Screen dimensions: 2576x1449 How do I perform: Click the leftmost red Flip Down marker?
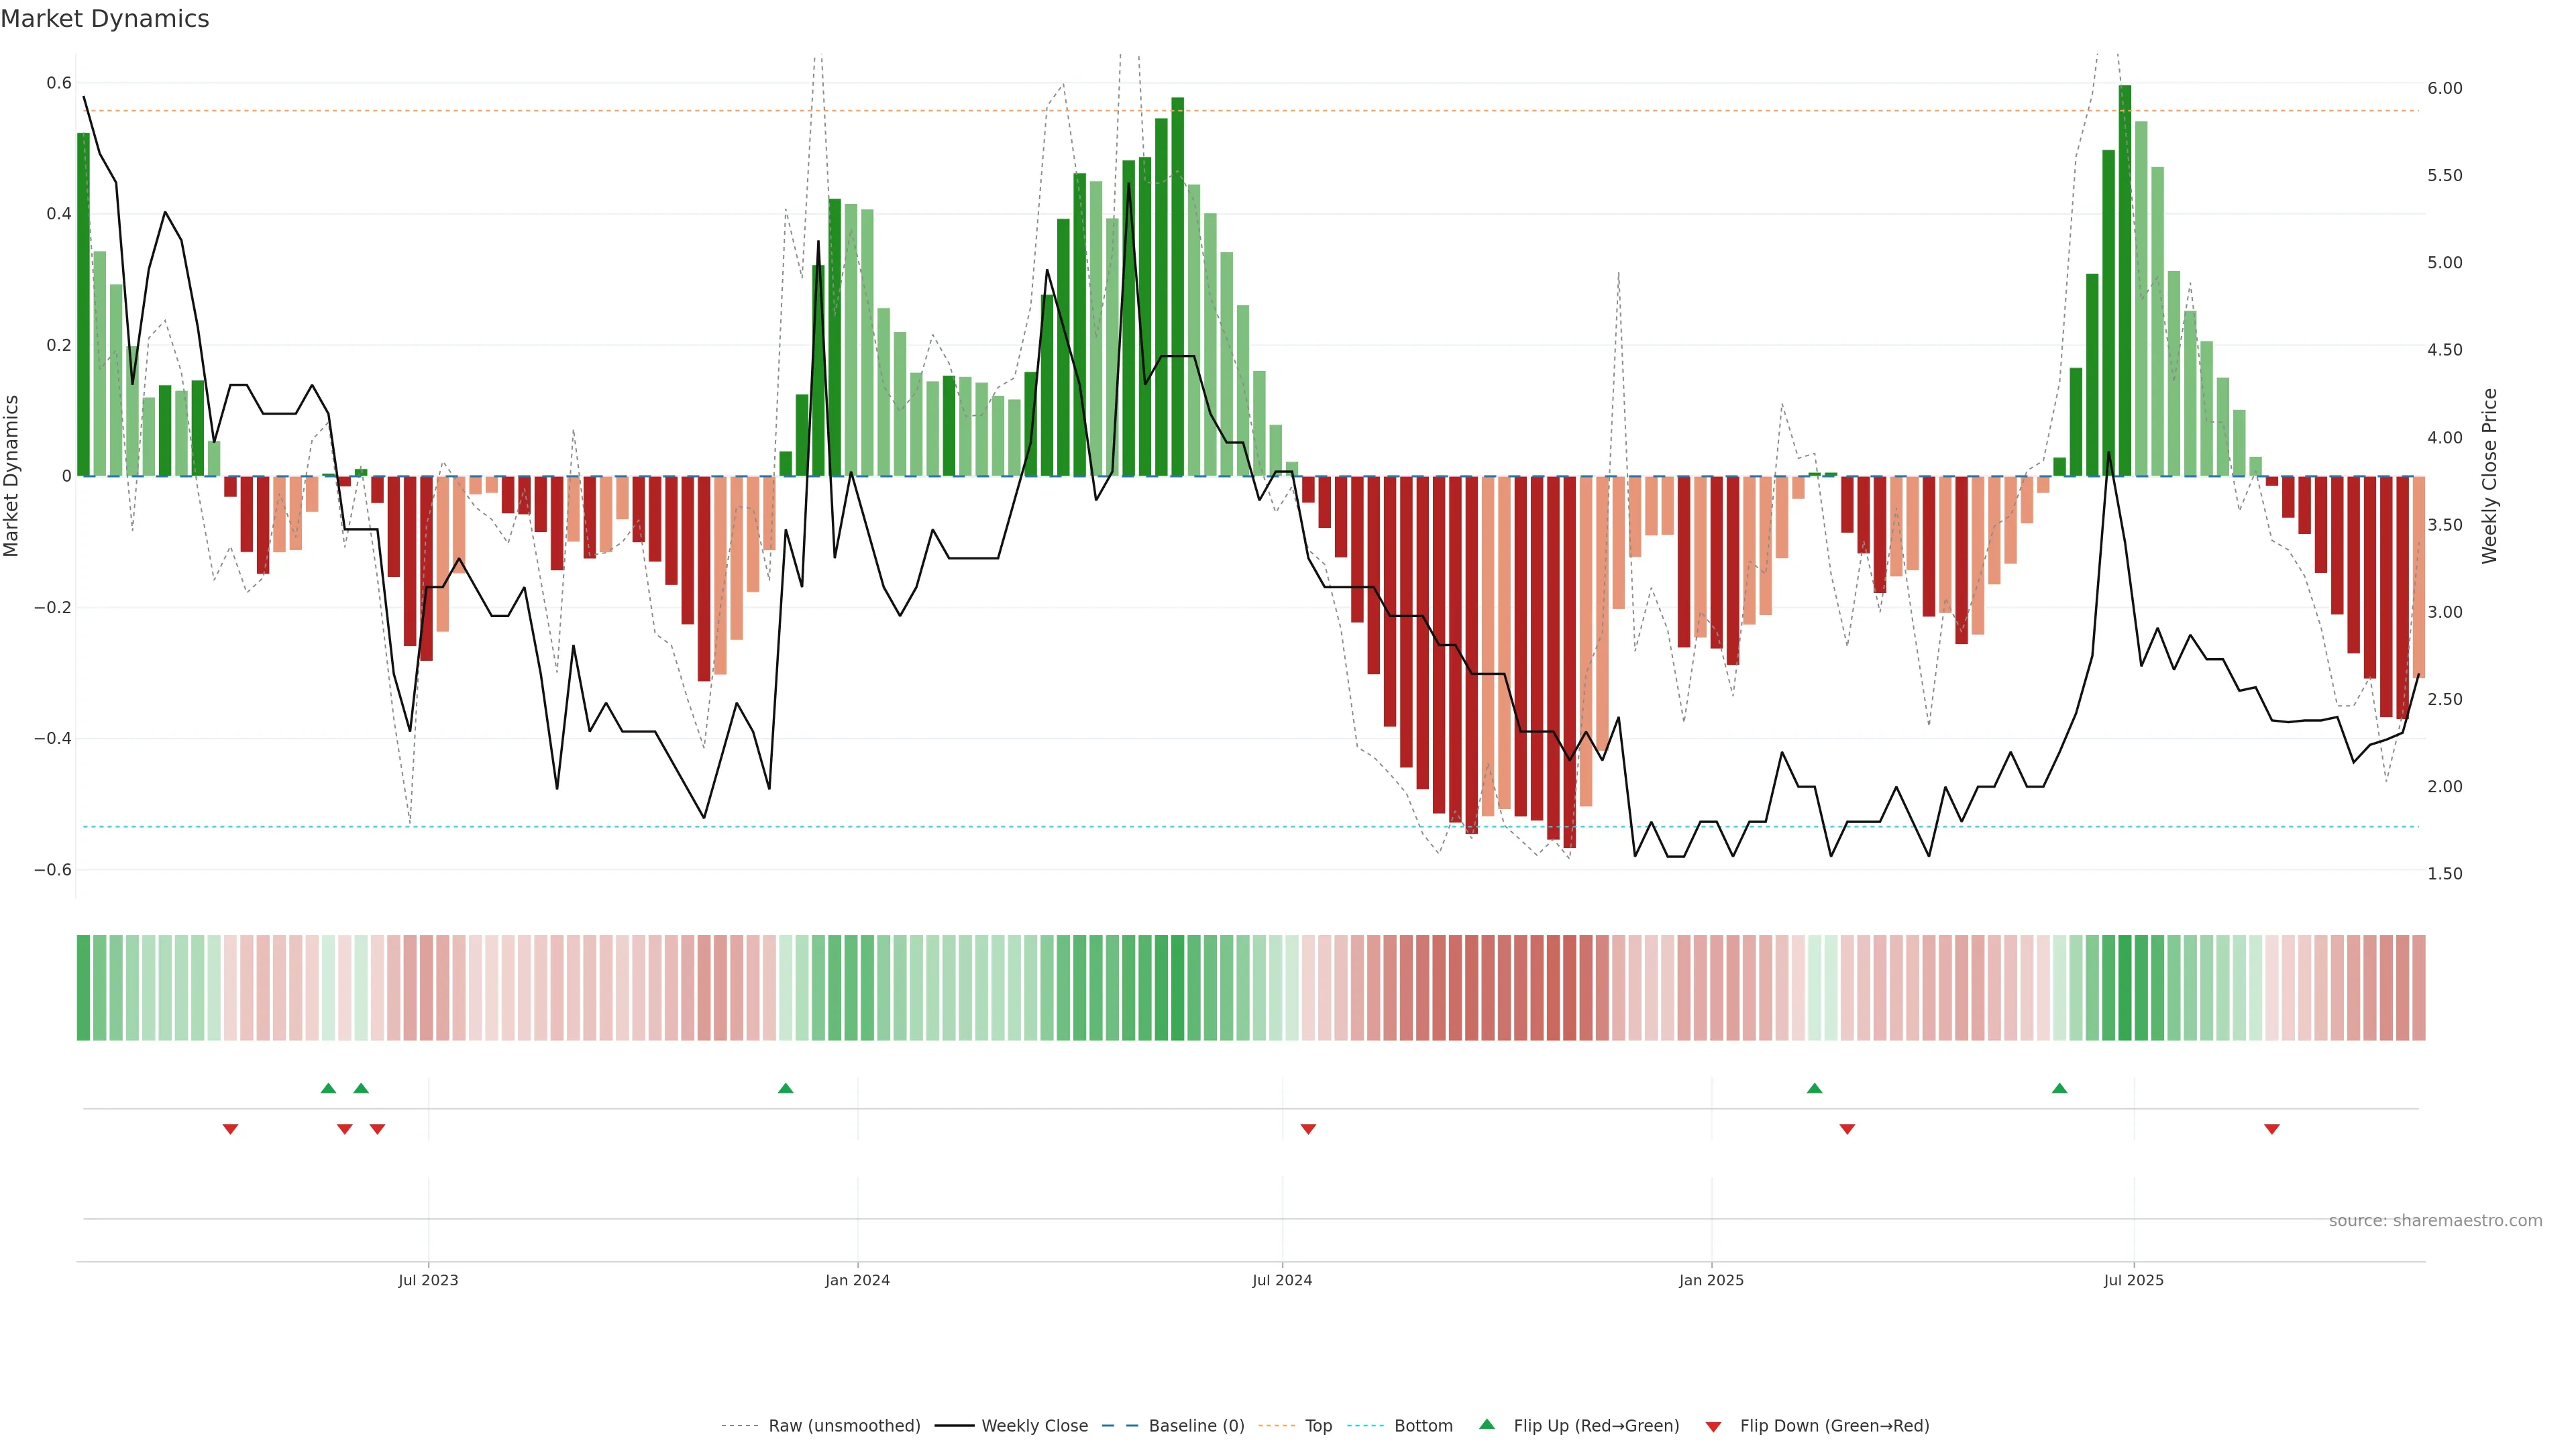point(230,1129)
